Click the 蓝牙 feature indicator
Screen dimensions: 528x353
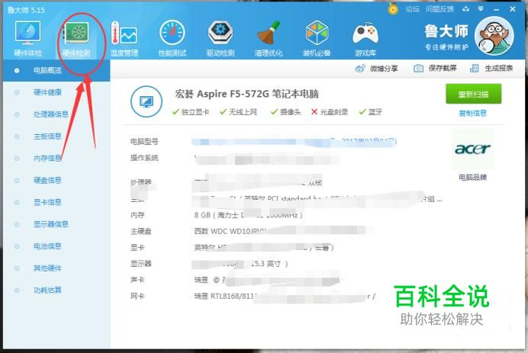(371, 112)
